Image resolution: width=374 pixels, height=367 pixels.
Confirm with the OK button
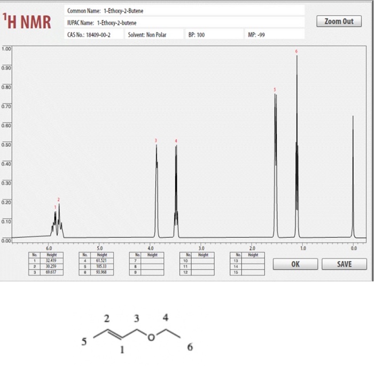[x=295, y=264]
